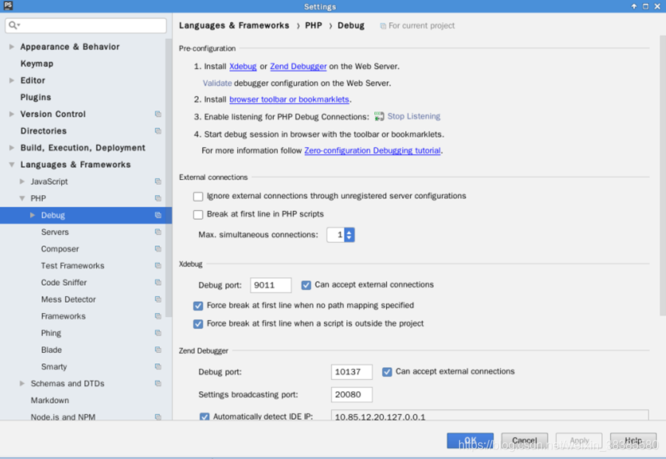The height and width of the screenshot is (459, 666).
Task: Click project-level icon beside JavaScript
Action: 158,181
